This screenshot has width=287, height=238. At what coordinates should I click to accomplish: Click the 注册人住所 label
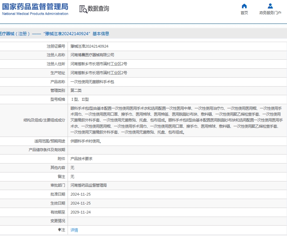[x=56, y=64]
